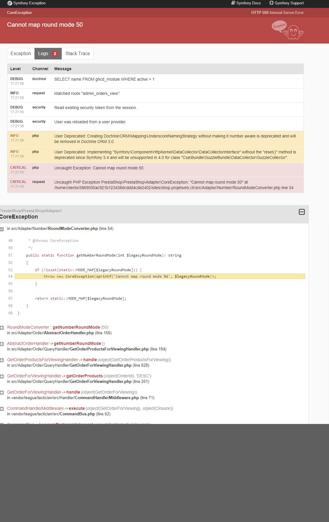Open Symfony Docs book icon
The height and width of the screenshot is (522, 329).
233,3
